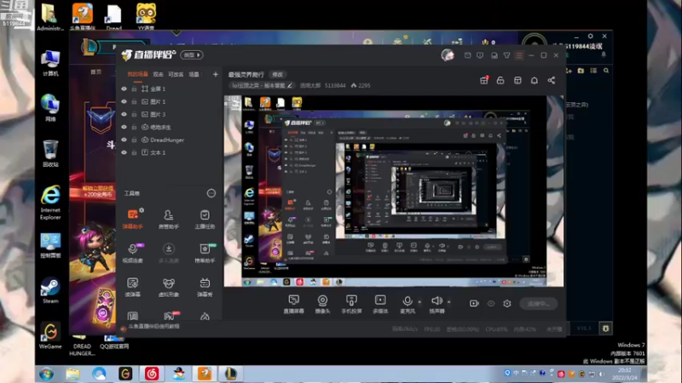Select the 绝地求生 source row
682x383 pixels.
pyautogui.click(x=169, y=127)
